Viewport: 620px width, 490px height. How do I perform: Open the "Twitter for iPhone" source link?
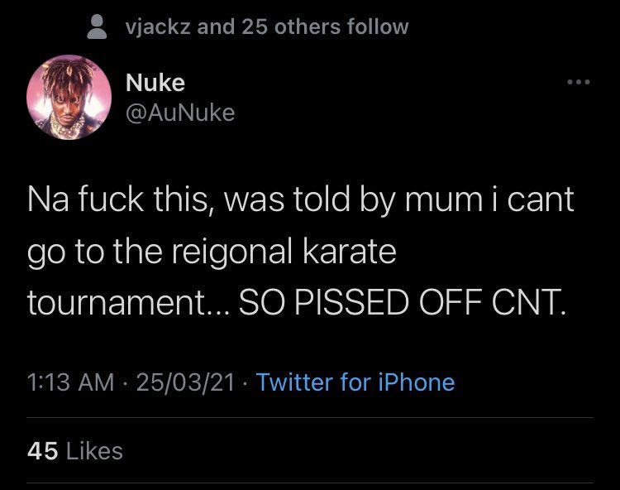point(355,382)
